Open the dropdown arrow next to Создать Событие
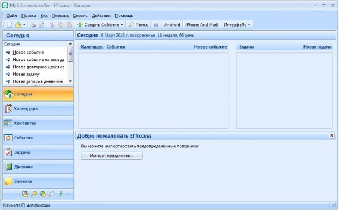This screenshot has height=210, width=339. tap(122, 25)
